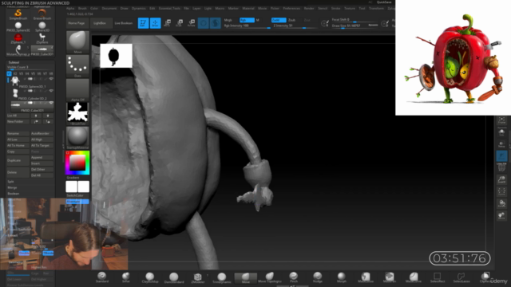Open the StartupMaterial selector
This screenshot has height=287, width=511.
77,138
